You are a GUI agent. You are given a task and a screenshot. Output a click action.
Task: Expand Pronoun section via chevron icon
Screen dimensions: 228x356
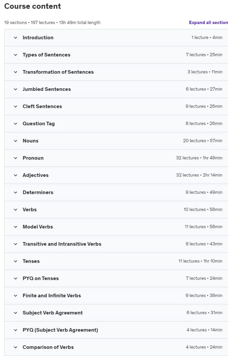point(16,158)
